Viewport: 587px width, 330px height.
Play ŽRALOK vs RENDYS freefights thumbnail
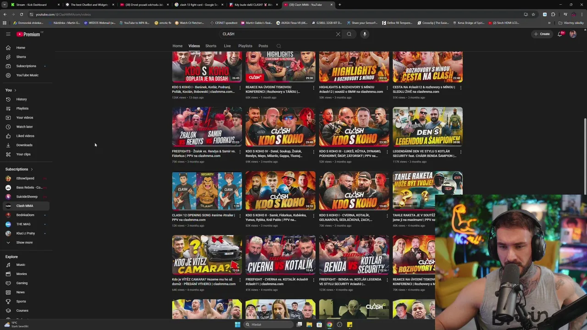point(207,126)
